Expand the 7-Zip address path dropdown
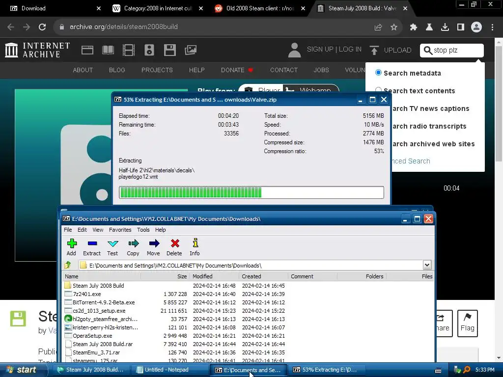503x377 pixels. coord(427,265)
